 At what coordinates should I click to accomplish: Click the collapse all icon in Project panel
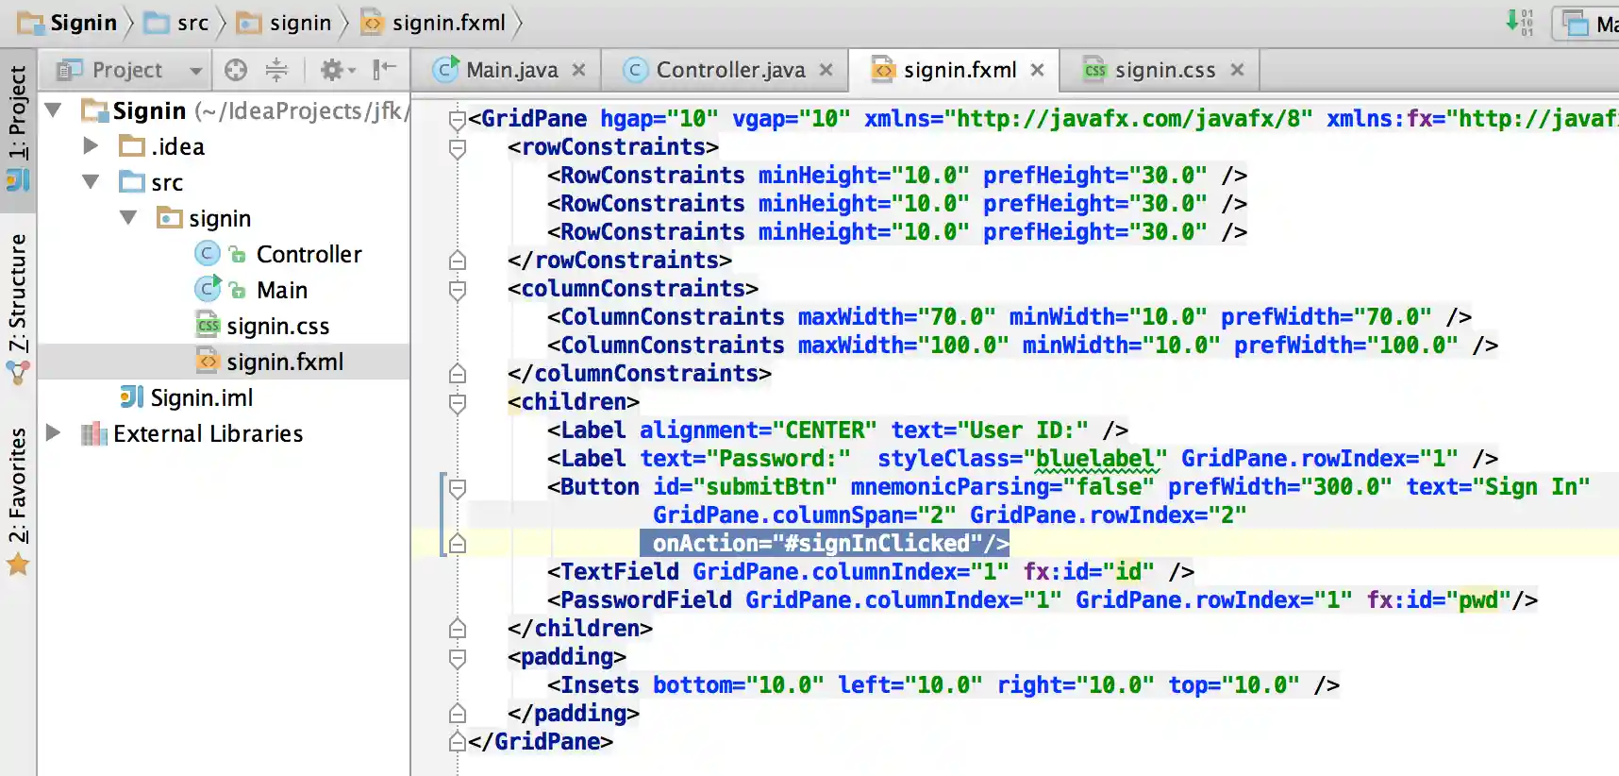[x=276, y=70]
